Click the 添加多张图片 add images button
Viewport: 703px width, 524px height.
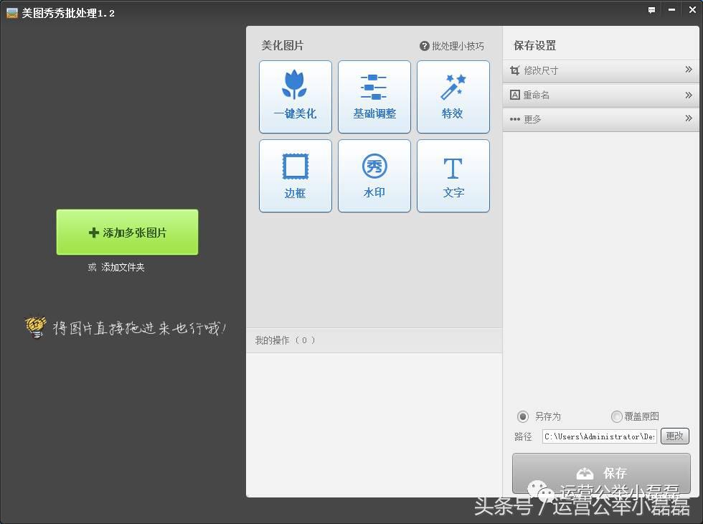tap(126, 232)
